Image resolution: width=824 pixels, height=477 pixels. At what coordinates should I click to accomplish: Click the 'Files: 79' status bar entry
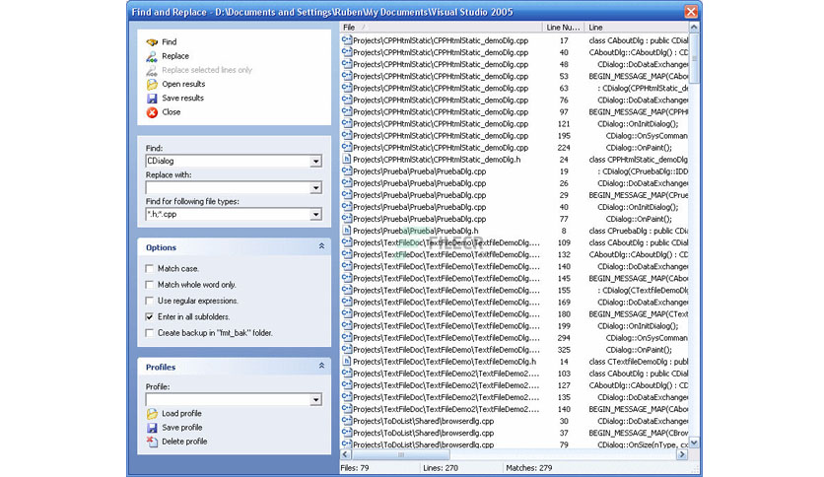355,468
